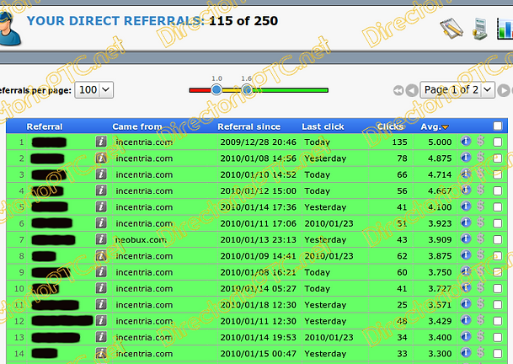This screenshot has height=364, width=513.
Task: Open the bar chart statistics icon
Action: tap(505, 29)
